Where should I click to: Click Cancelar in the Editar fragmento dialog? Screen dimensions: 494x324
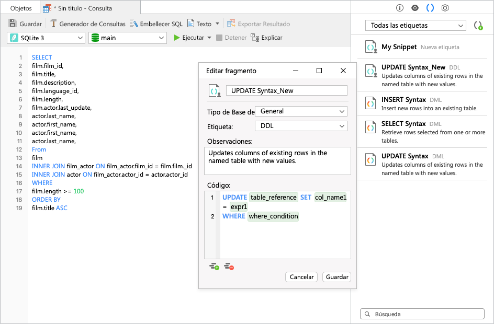[x=301, y=277]
